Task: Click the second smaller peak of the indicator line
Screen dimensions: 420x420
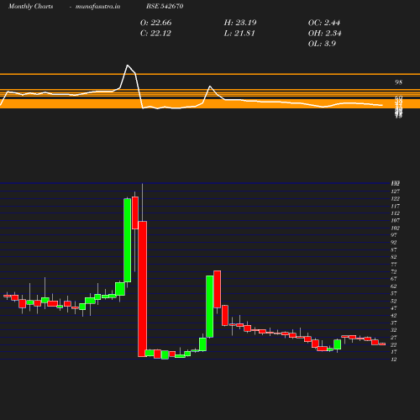Action: tap(210, 87)
